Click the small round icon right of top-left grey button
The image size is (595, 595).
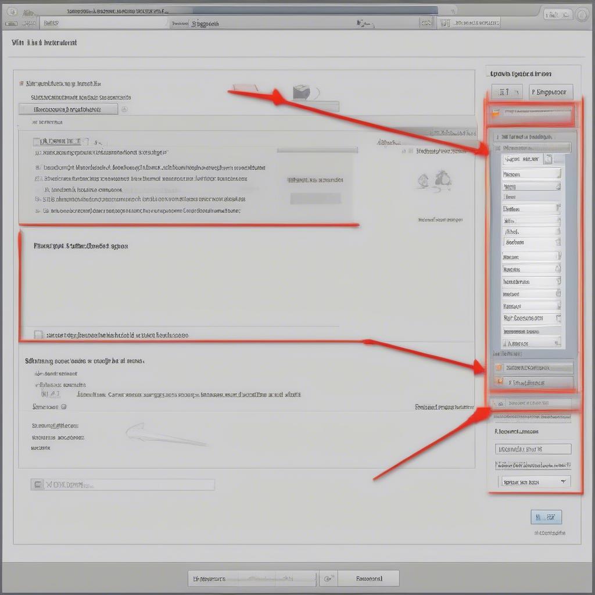pyautogui.click(x=124, y=109)
